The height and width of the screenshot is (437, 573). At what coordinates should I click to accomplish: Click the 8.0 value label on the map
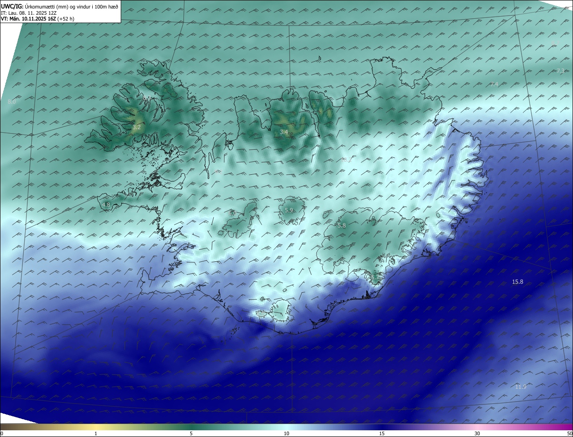[12, 102]
